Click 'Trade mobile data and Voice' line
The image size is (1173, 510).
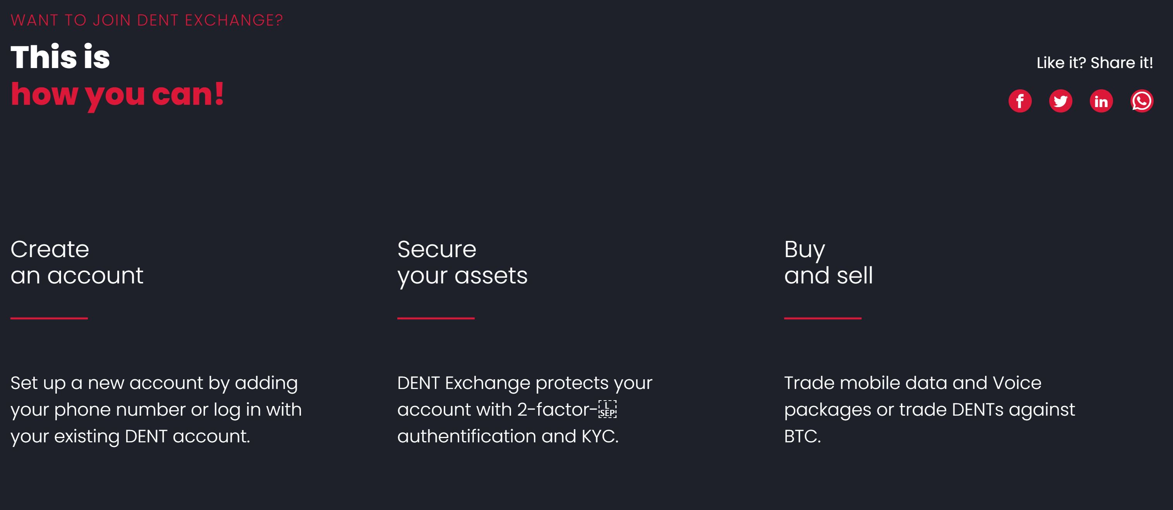pyautogui.click(x=912, y=383)
